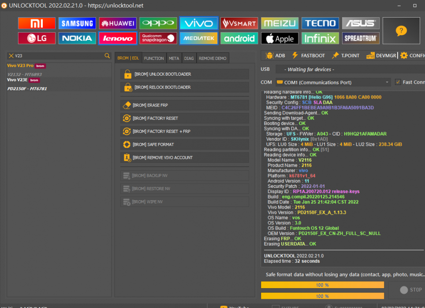The image size is (425, 308).
Task: Select the ASUS brand icon
Action: click(x=361, y=23)
